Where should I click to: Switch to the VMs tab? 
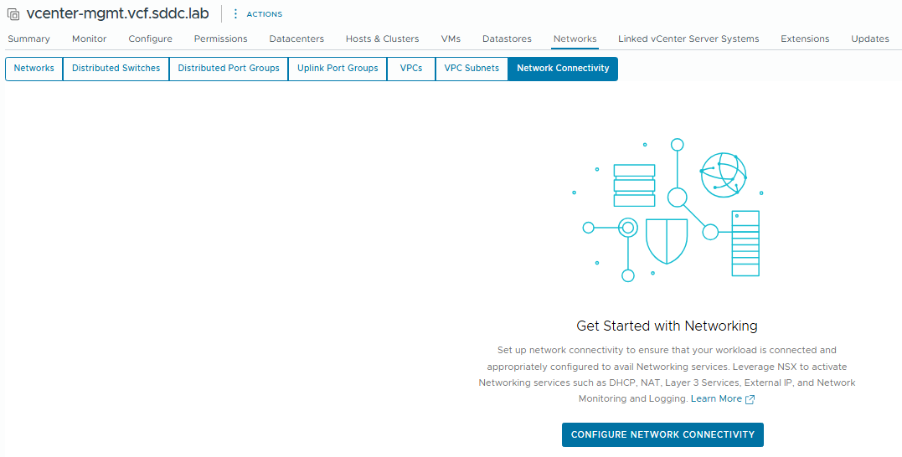tap(451, 39)
